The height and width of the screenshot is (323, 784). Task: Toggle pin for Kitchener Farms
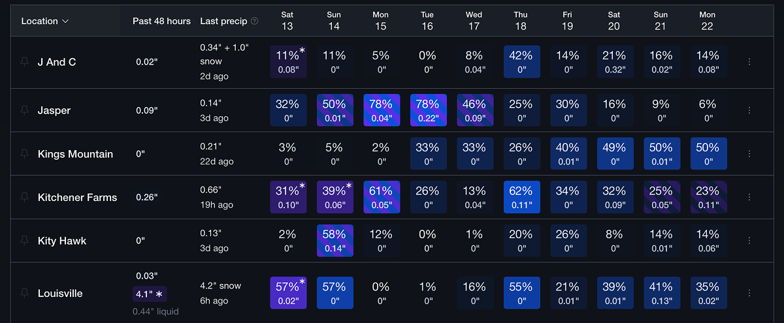pyautogui.click(x=25, y=197)
